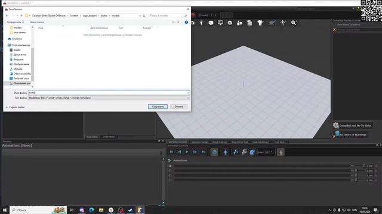382x214 pixels.
Task: Switch to the Morph Explorer tab
Action: [220, 142]
